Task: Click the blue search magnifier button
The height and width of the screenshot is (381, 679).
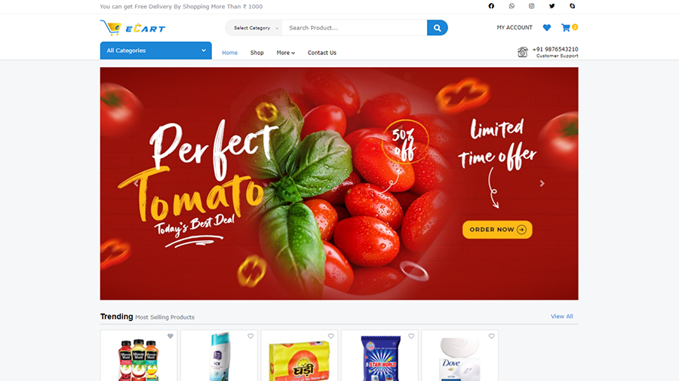Action: point(437,28)
